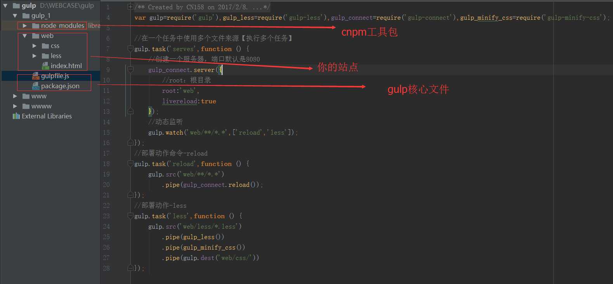The height and width of the screenshot is (284, 613).
Task: Select the www folder label
Action: tap(39, 96)
